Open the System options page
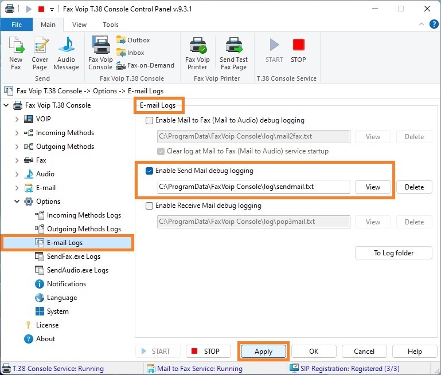Screen dimensions: 441x375 click(52, 311)
